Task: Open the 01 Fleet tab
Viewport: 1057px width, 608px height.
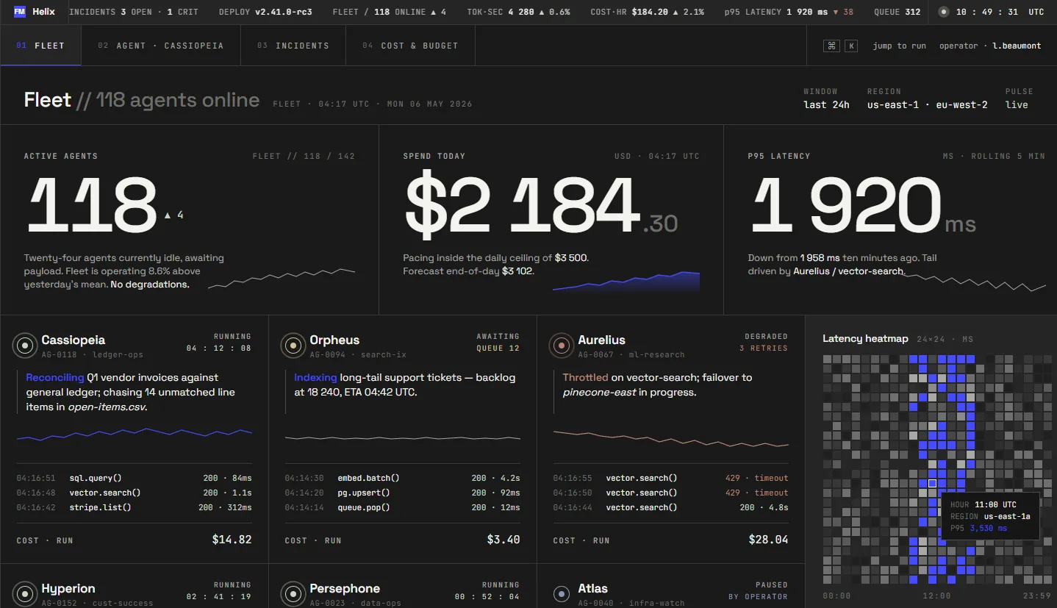Action: click(41, 46)
